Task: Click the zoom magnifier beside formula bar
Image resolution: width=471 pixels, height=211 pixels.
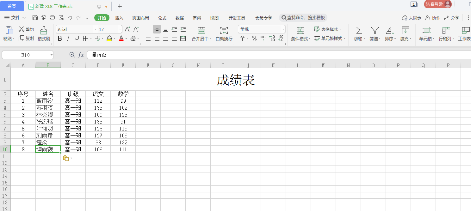Action: click(x=72, y=55)
